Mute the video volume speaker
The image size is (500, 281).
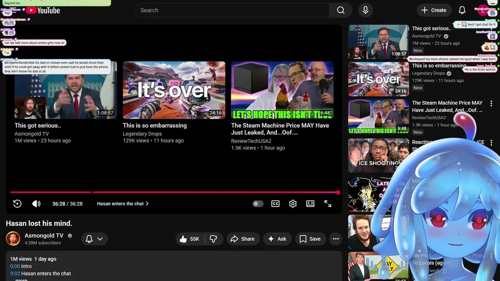click(36, 203)
